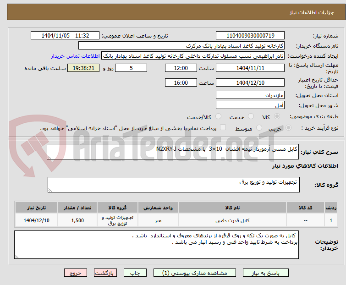Click the متر unit cell

pyautogui.click(x=158, y=220)
